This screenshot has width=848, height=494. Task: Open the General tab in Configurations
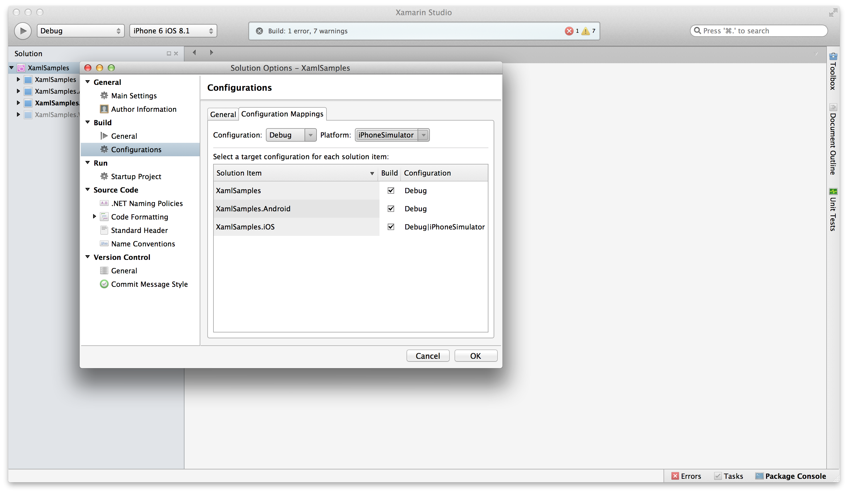click(223, 114)
